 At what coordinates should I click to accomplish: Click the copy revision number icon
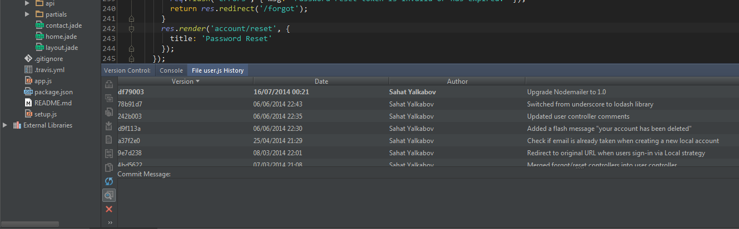coord(109,167)
